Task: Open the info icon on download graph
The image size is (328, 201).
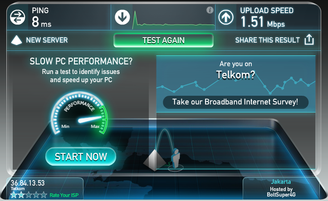Action: click(x=210, y=10)
